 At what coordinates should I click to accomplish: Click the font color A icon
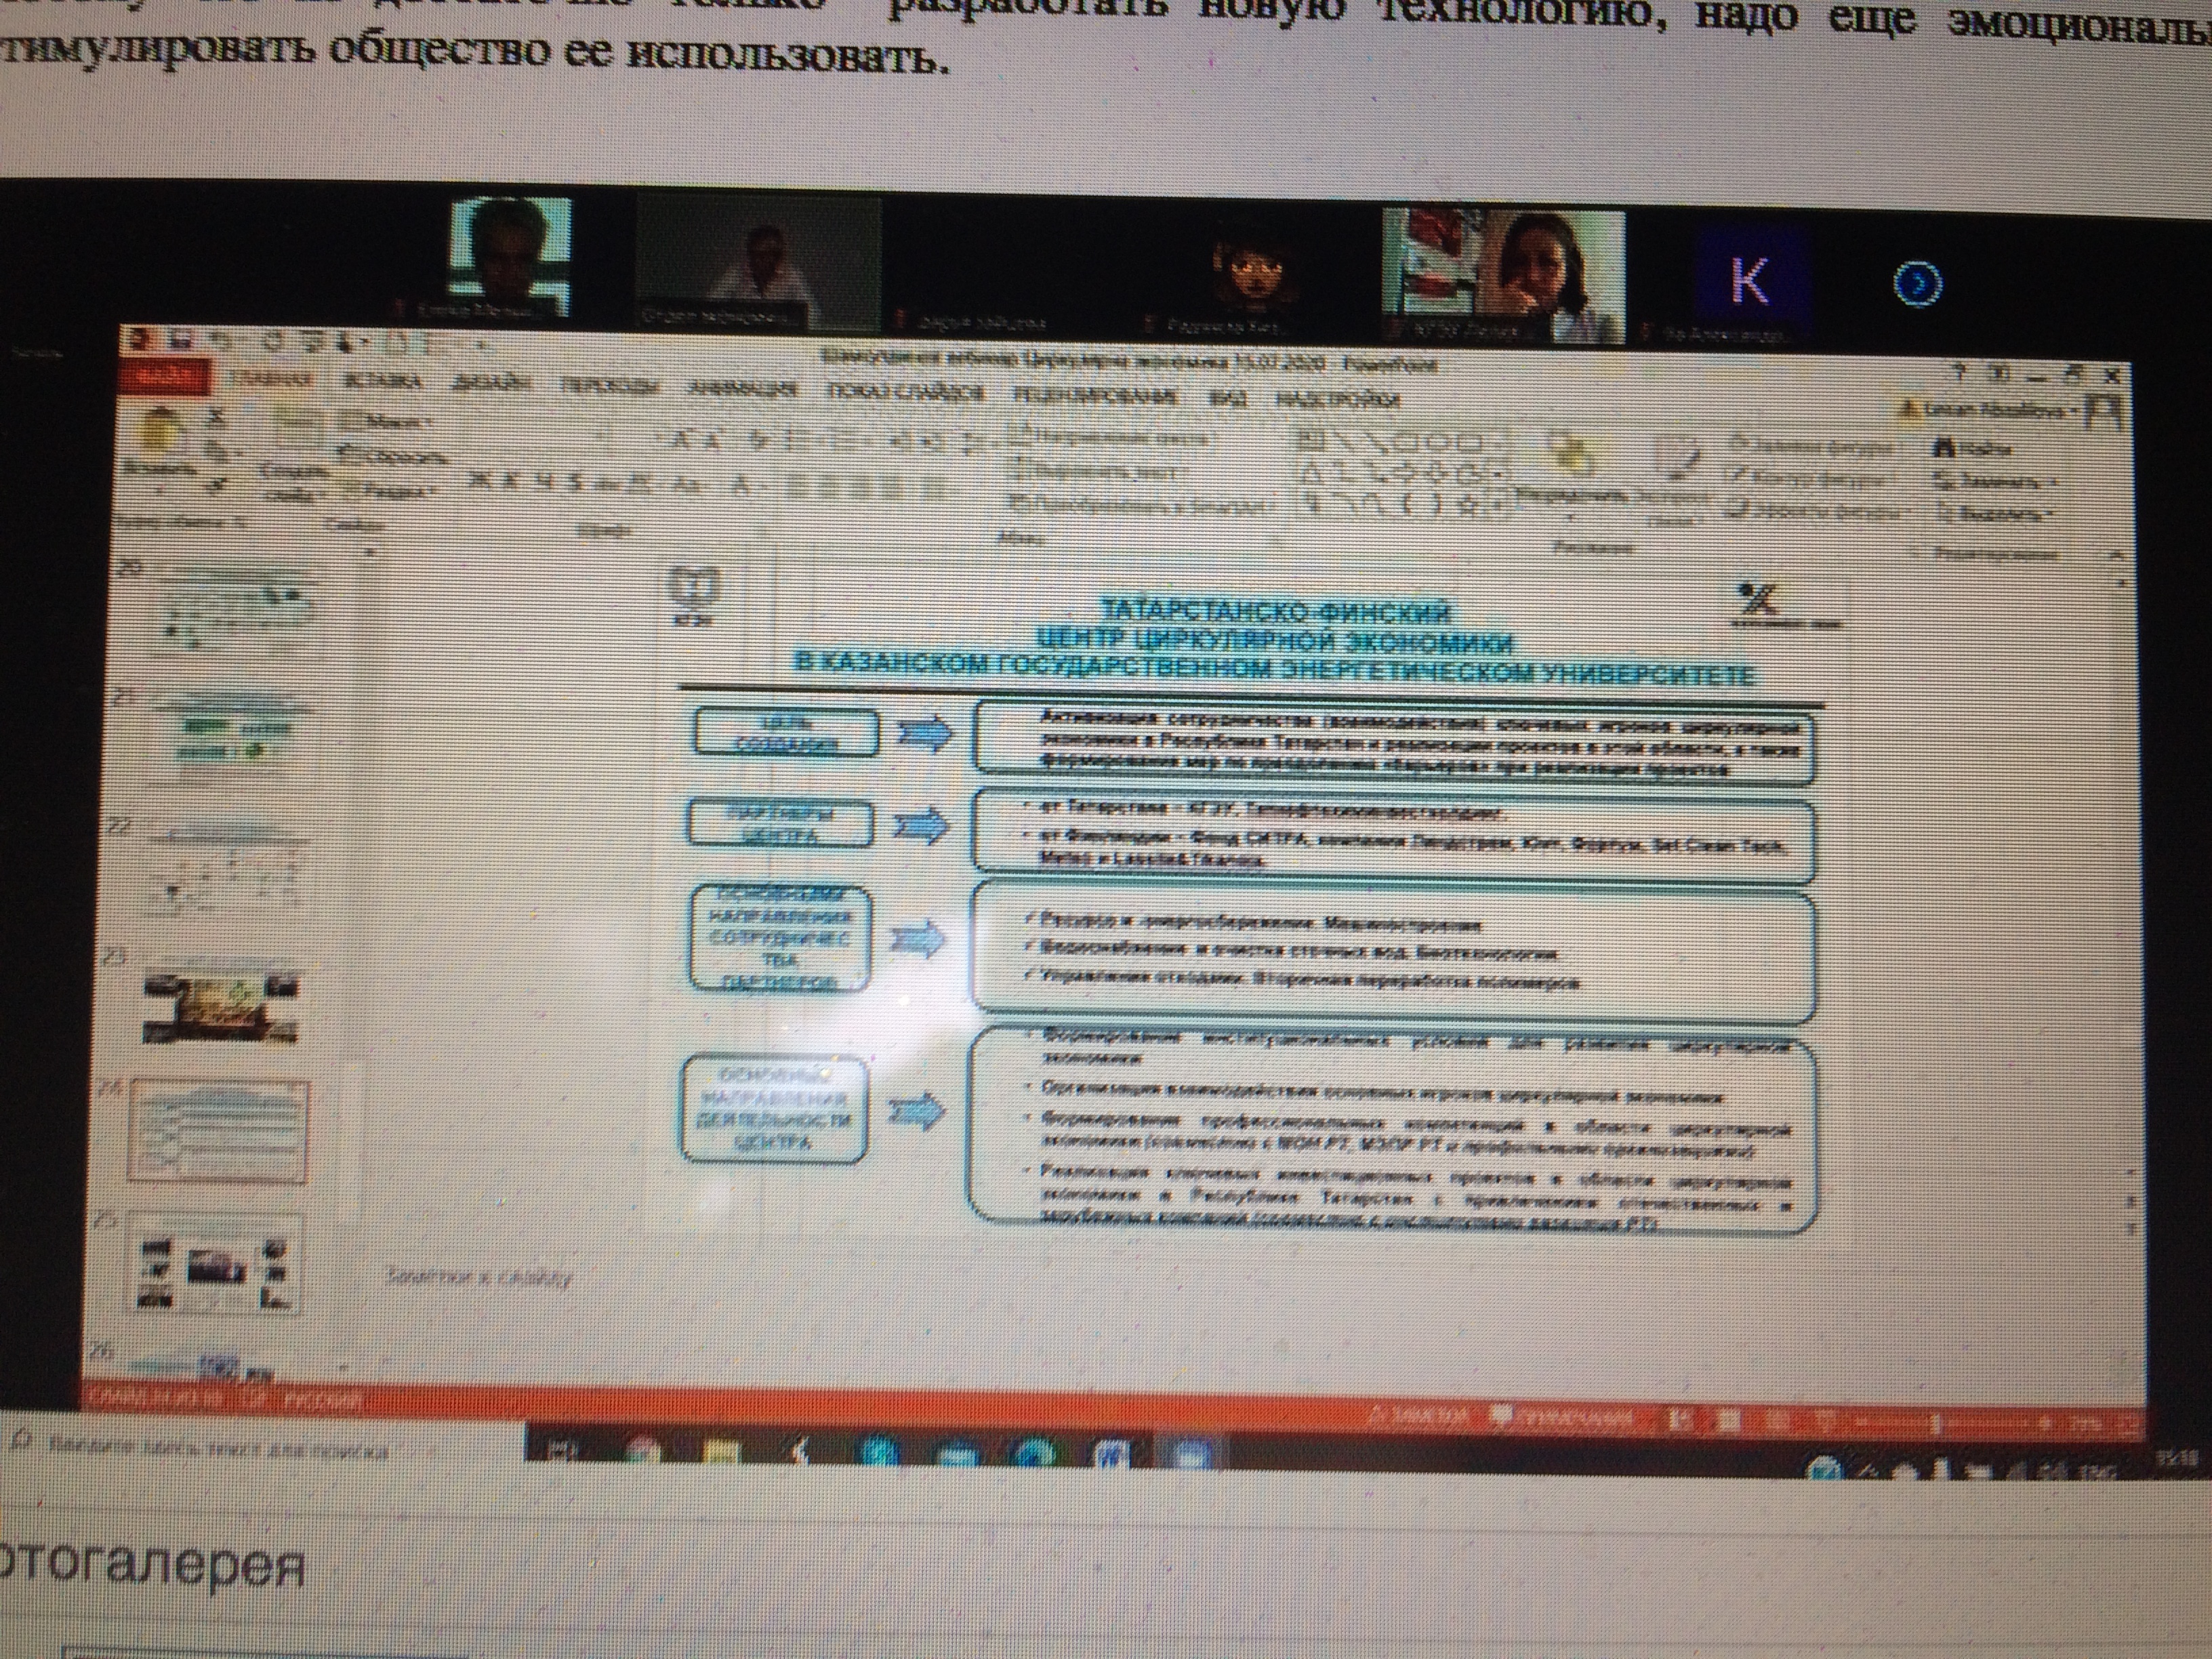(741, 487)
